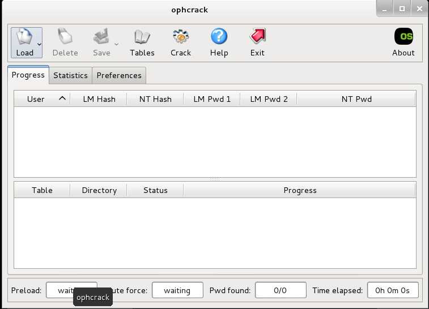Click the red Exit arrow icon
Screen dimensions: 429x309
[x=257, y=36]
